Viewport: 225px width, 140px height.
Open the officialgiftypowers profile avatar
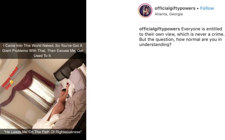point(145,11)
